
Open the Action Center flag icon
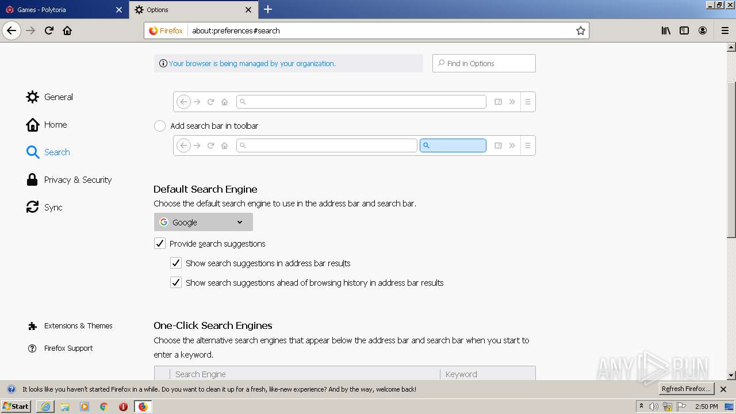click(x=681, y=407)
